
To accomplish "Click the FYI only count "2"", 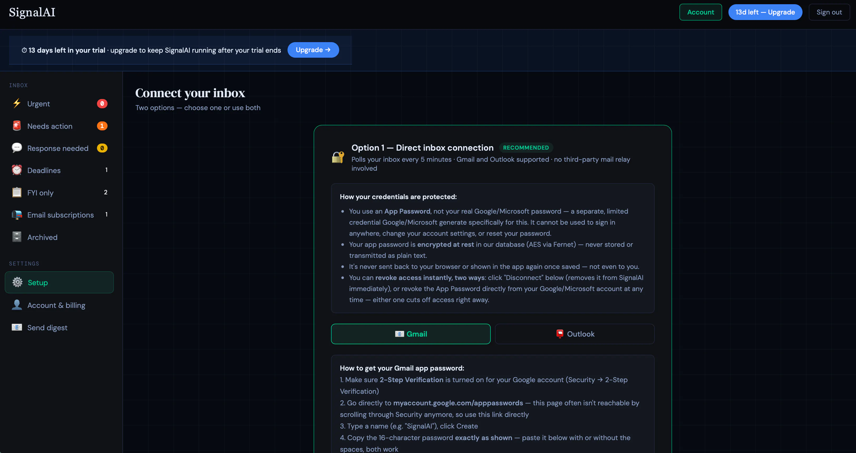I will [106, 192].
